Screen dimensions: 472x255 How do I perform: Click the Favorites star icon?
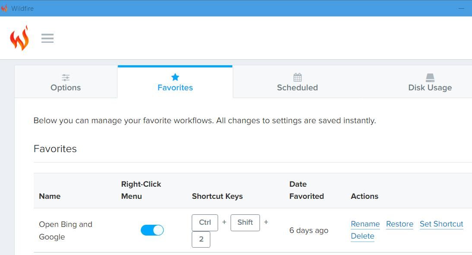[175, 77]
